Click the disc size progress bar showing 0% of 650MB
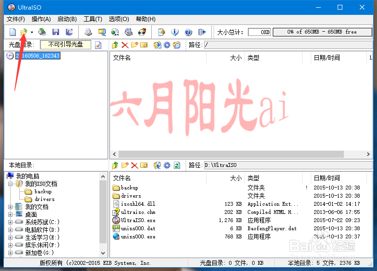The image size is (377, 271). (322, 32)
